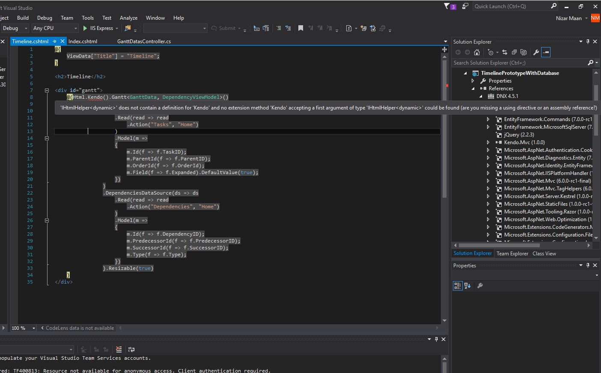Screen dimensions: 601x373
Task: Switch to Team Explorer panel tab
Action: tap(512, 254)
